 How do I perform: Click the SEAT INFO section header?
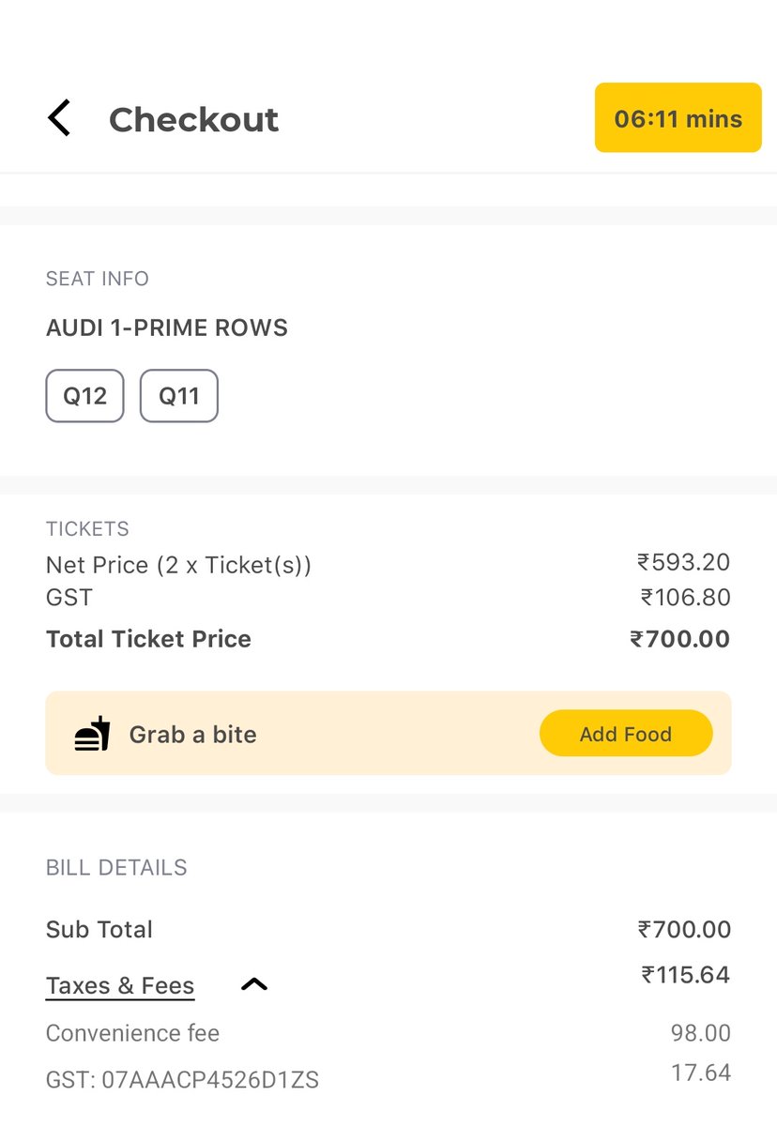click(98, 279)
